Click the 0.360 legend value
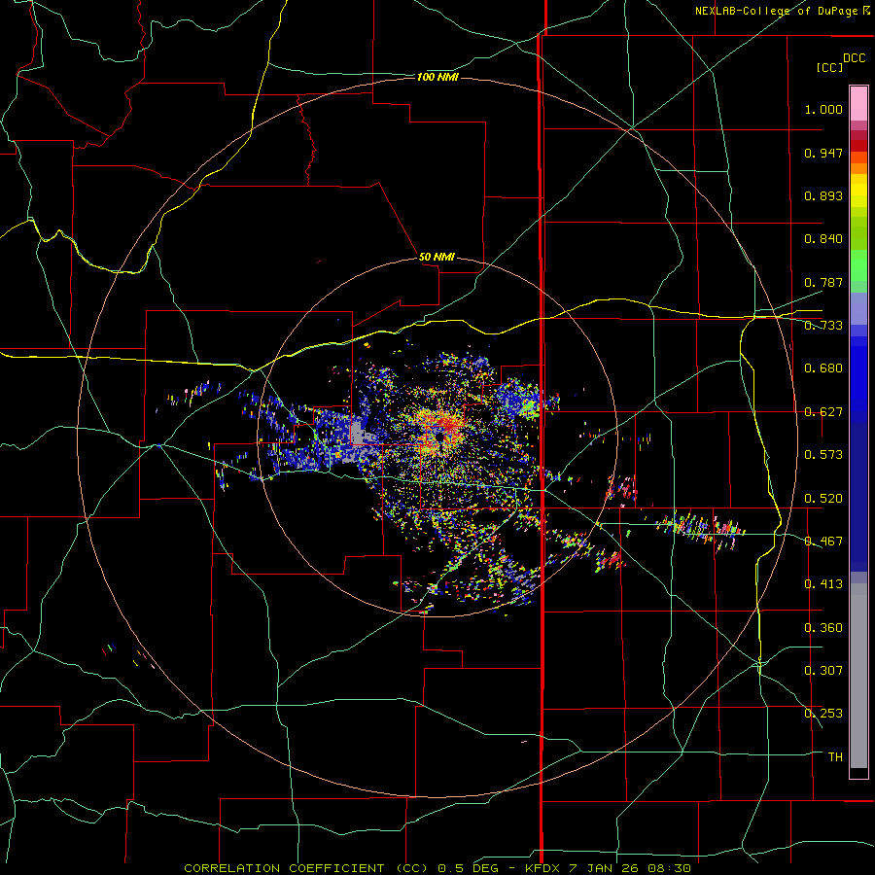The image size is (875, 875). [823, 628]
